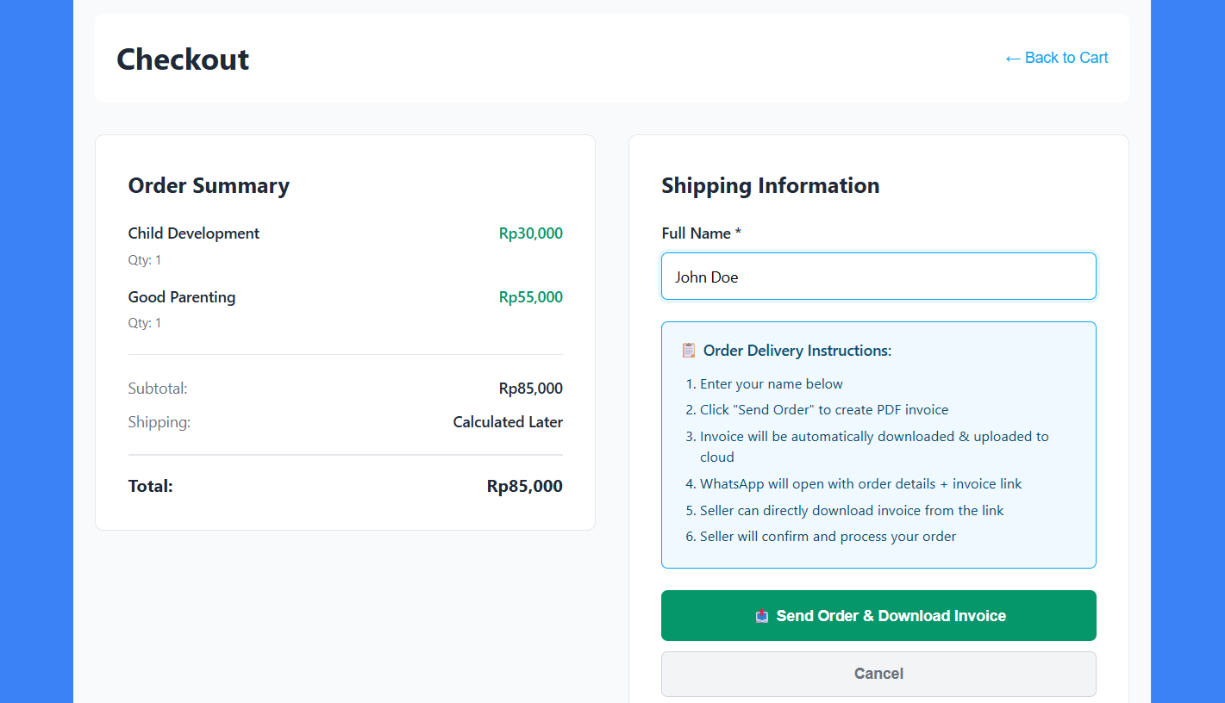The width and height of the screenshot is (1225, 703).
Task: Click the PDF icon on the green button
Action: 762,615
